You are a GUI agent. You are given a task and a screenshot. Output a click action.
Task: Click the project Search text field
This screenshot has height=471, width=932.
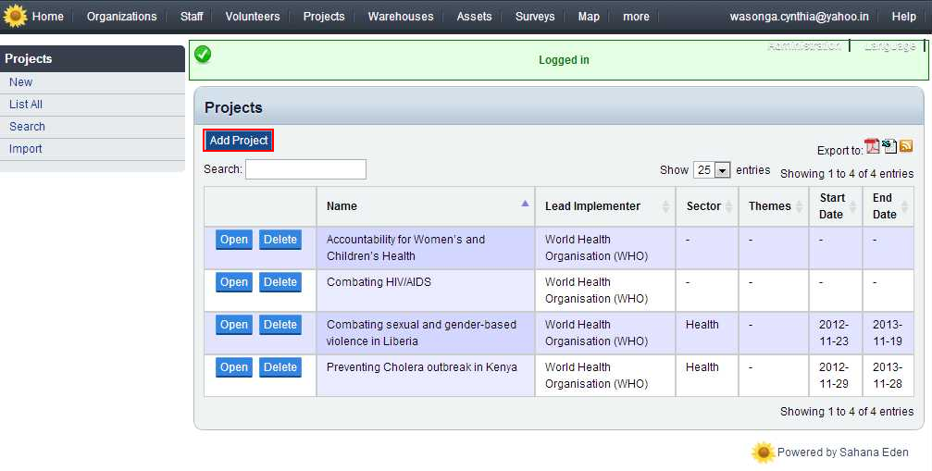pyautogui.click(x=305, y=169)
